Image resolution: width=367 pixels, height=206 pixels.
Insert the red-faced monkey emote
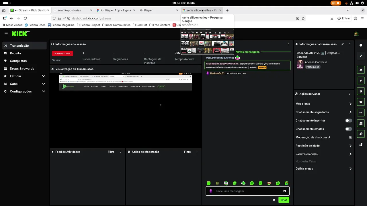coord(269,183)
